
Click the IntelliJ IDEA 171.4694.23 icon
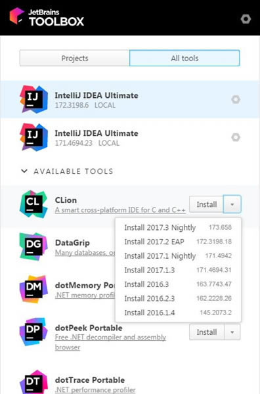tap(33, 137)
